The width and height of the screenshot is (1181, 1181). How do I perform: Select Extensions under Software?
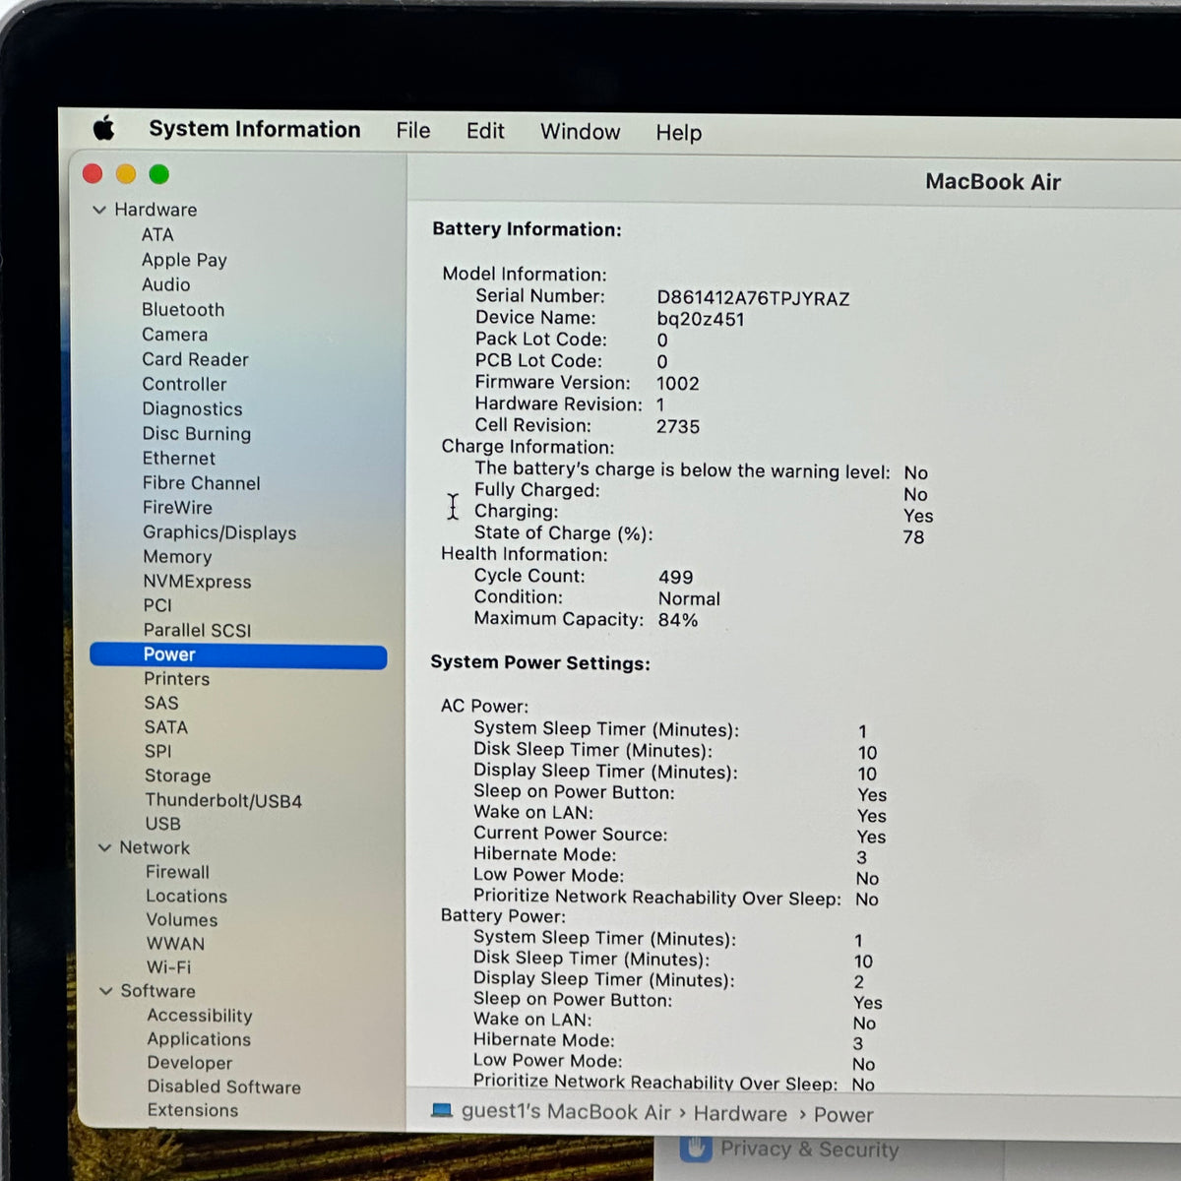[193, 1110]
